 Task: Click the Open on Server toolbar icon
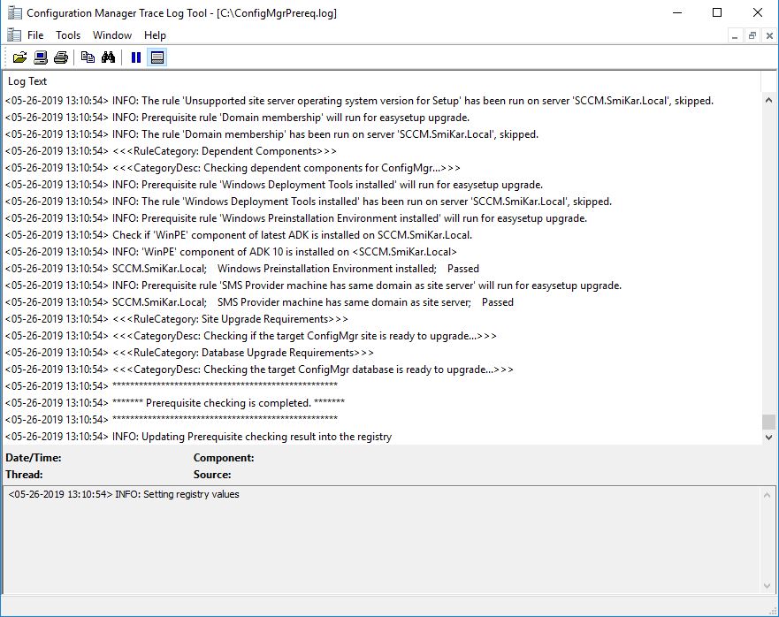[41, 57]
